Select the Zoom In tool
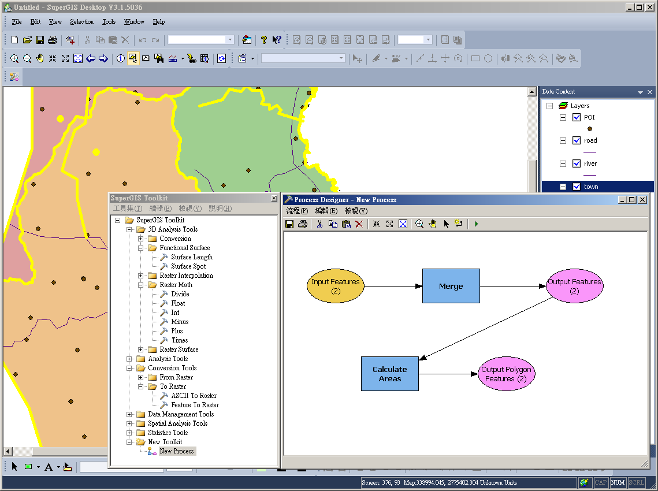The image size is (658, 491). tap(14, 58)
